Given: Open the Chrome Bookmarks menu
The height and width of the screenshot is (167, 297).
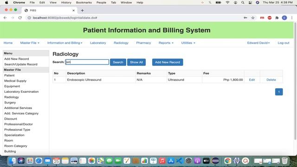Looking at the screenshot, I should (x=84, y=2).
